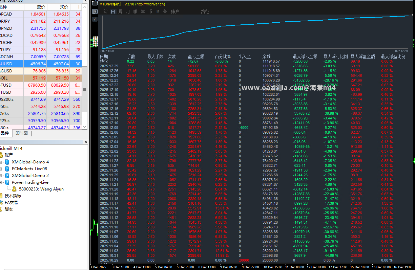
Task: Click the 路径 path label
Action: (x=205, y=12)
